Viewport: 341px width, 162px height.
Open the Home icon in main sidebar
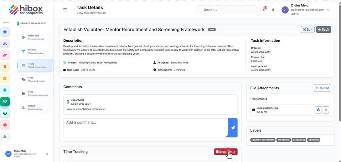click(x=5, y=32)
